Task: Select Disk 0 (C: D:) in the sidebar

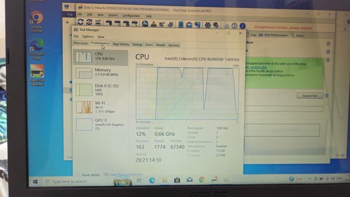Action: (x=101, y=90)
